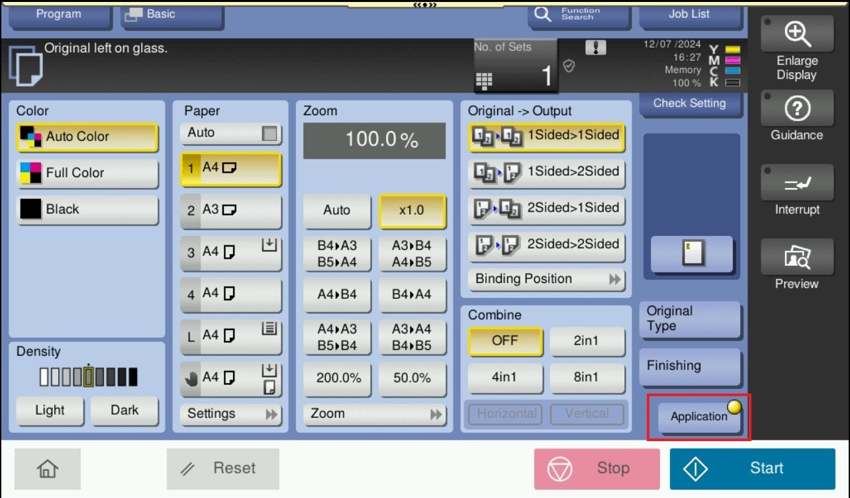
Task: Tap the Home icon button
Action: click(x=48, y=469)
